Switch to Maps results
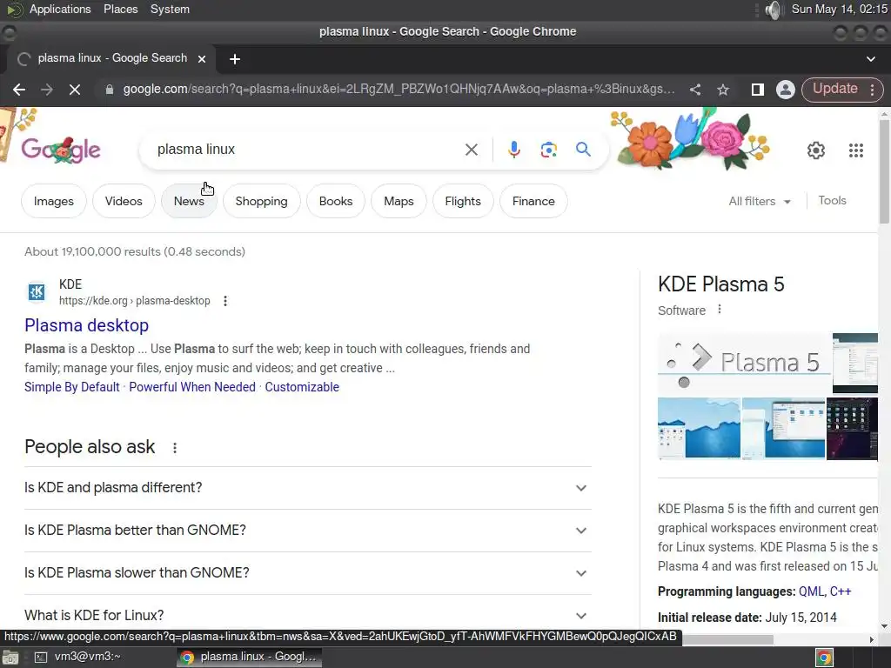Image resolution: width=891 pixels, height=668 pixels. (x=399, y=201)
